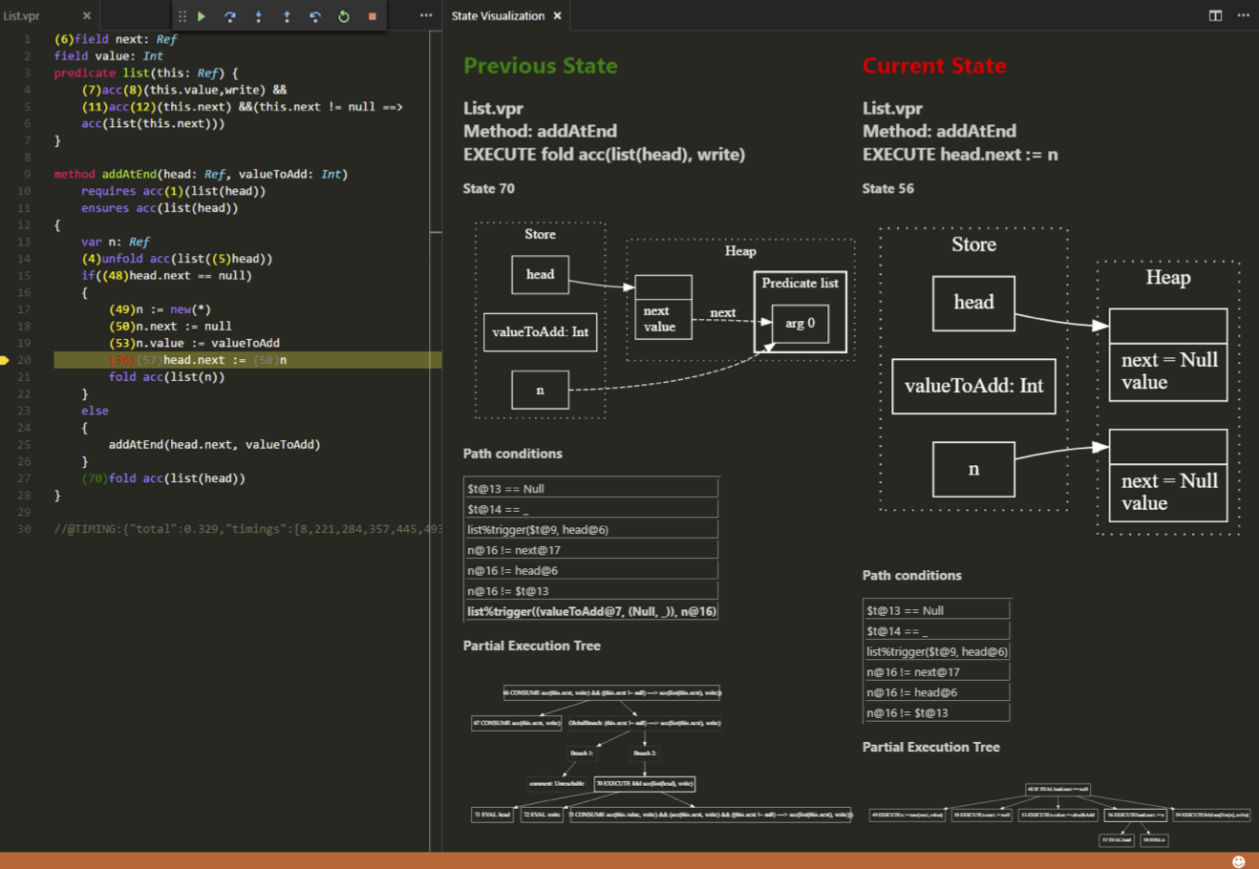Click '$t@14 == _' in Previous State conditions

(591, 509)
